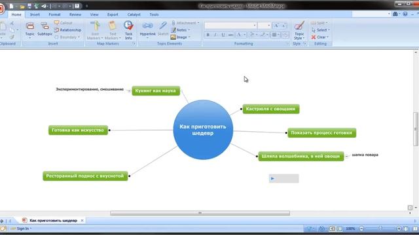Add a Hyperlink to the topic
Image resolution: width=419 pixels, height=235 pixels.
pos(147,30)
